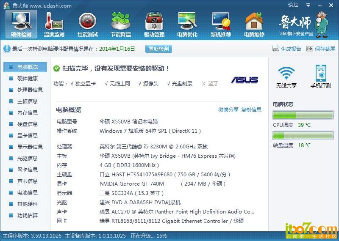The image size is (339, 241).
Task: Click the i5-3230M processor value
Action: pos(153,147)
